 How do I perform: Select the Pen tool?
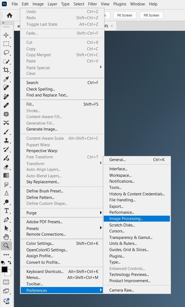pyautogui.click(x=6, y=219)
